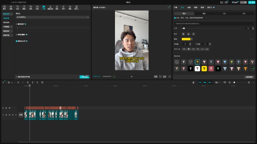Click fullscreen icon in the player
This screenshot has height=144, width=257.
(169, 76)
